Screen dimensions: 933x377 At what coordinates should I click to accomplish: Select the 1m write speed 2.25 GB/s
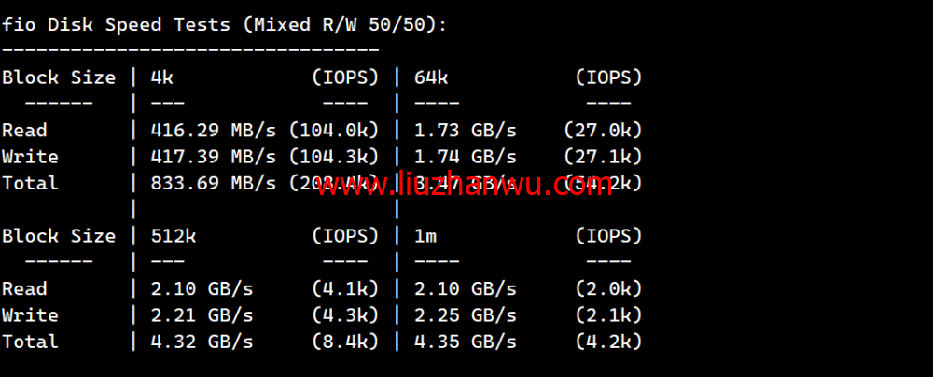tap(466, 315)
